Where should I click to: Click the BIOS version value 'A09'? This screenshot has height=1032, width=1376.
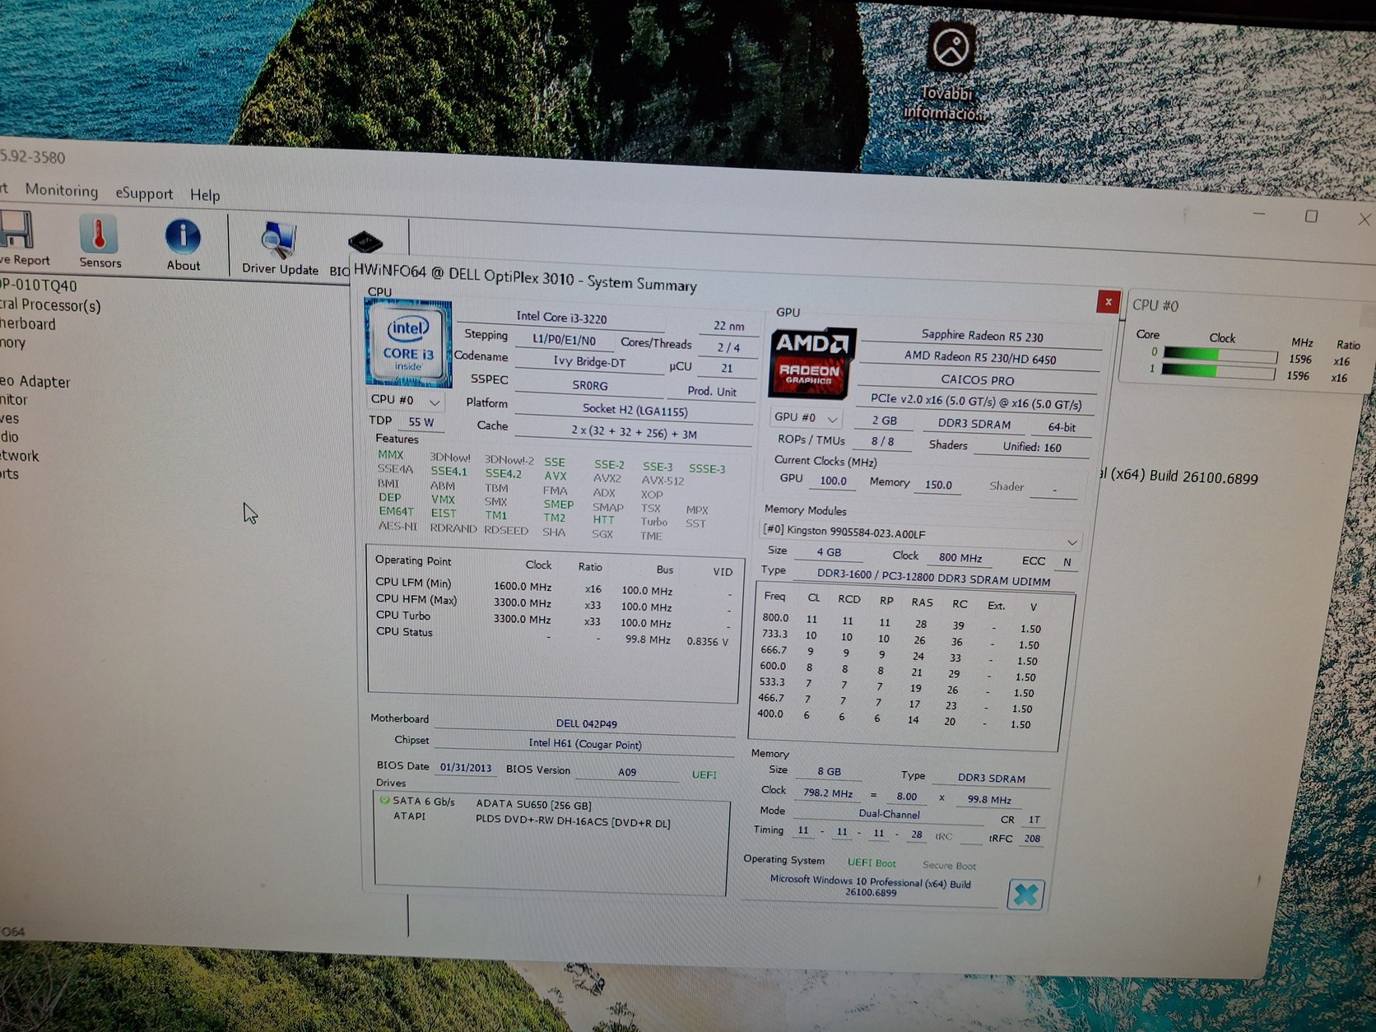[627, 772]
